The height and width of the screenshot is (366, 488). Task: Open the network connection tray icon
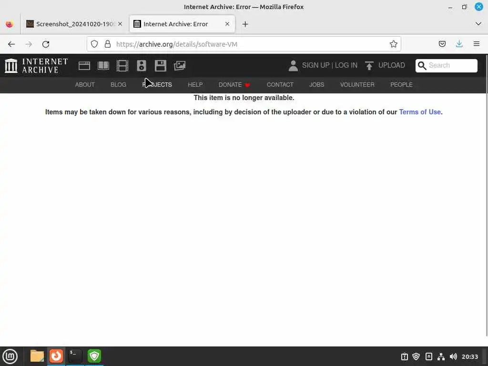(441, 356)
